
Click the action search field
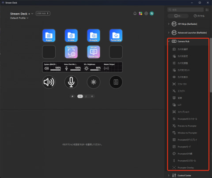point(185,10)
